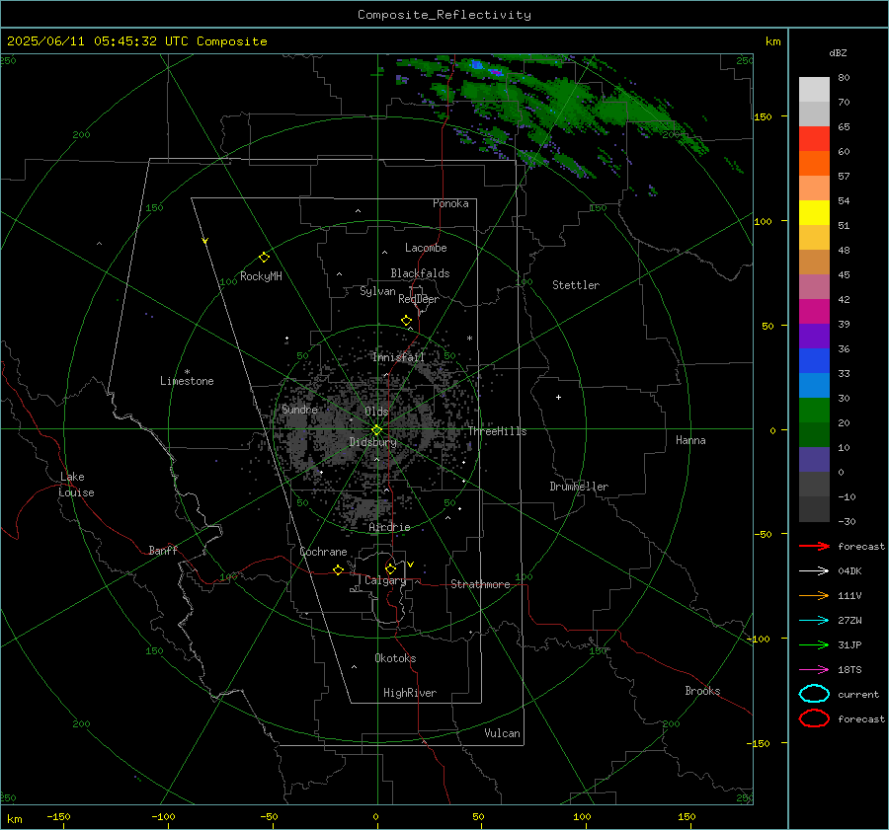Click the Sundre label
Viewport: 889px width, 830px height.
299,409
